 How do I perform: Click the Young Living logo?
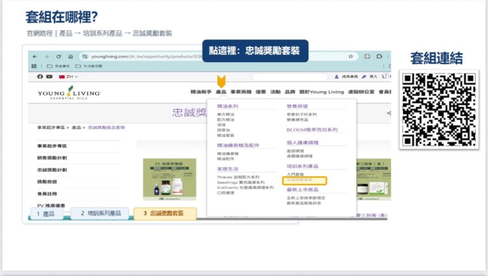pos(69,93)
